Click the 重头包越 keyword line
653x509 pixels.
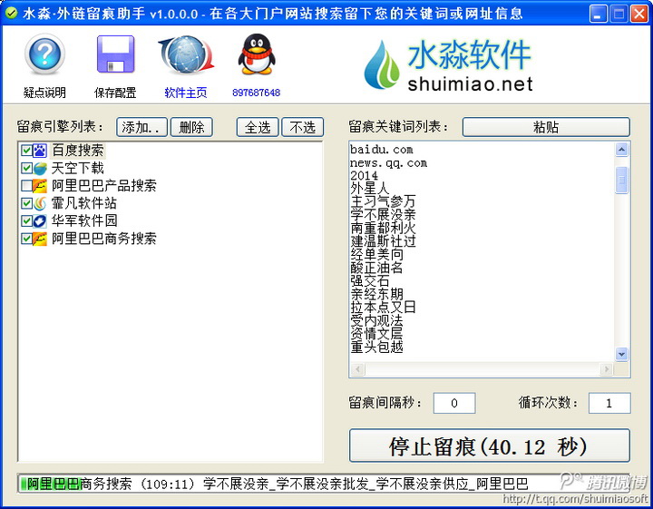click(376, 347)
